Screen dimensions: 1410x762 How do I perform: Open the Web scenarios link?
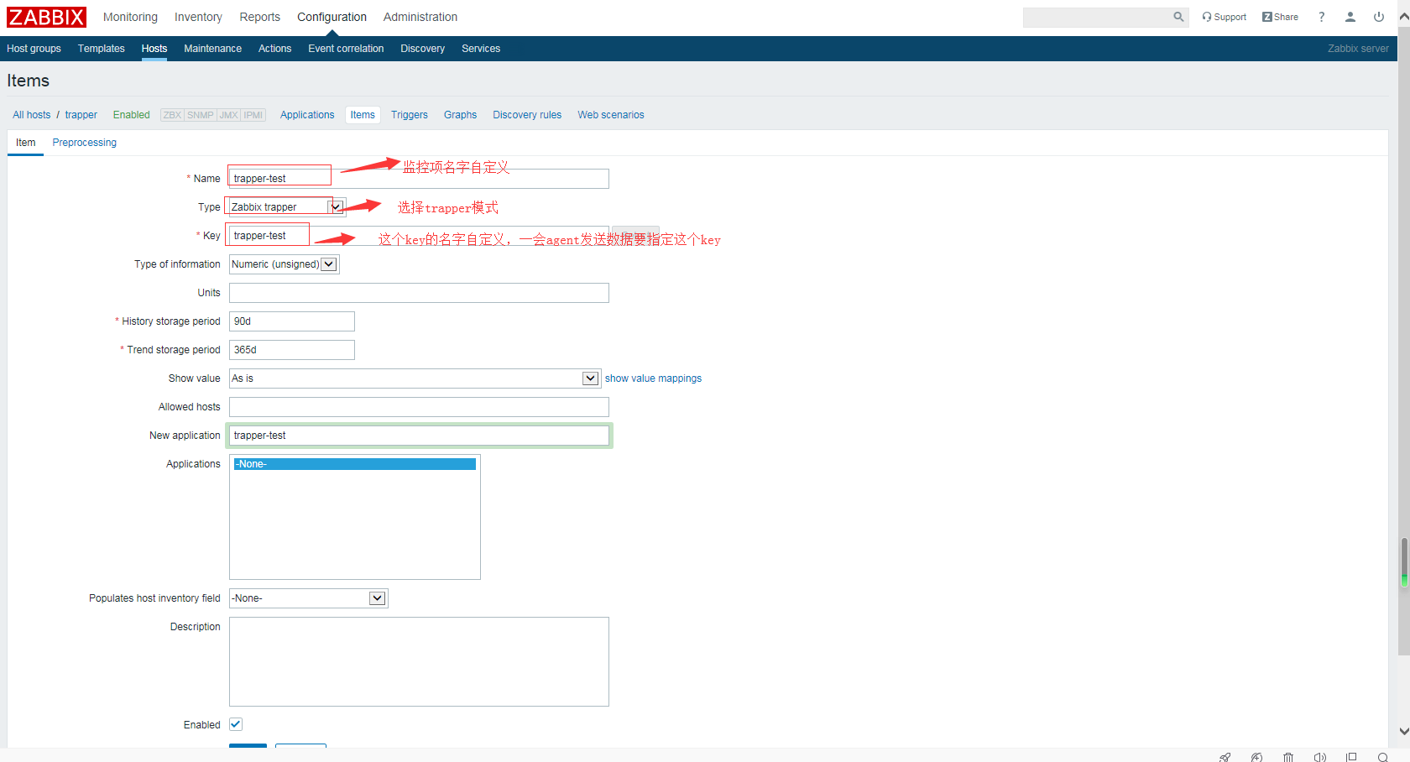pyautogui.click(x=611, y=115)
